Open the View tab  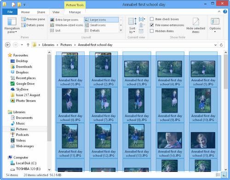pyautogui.click(x=56, y=12)
